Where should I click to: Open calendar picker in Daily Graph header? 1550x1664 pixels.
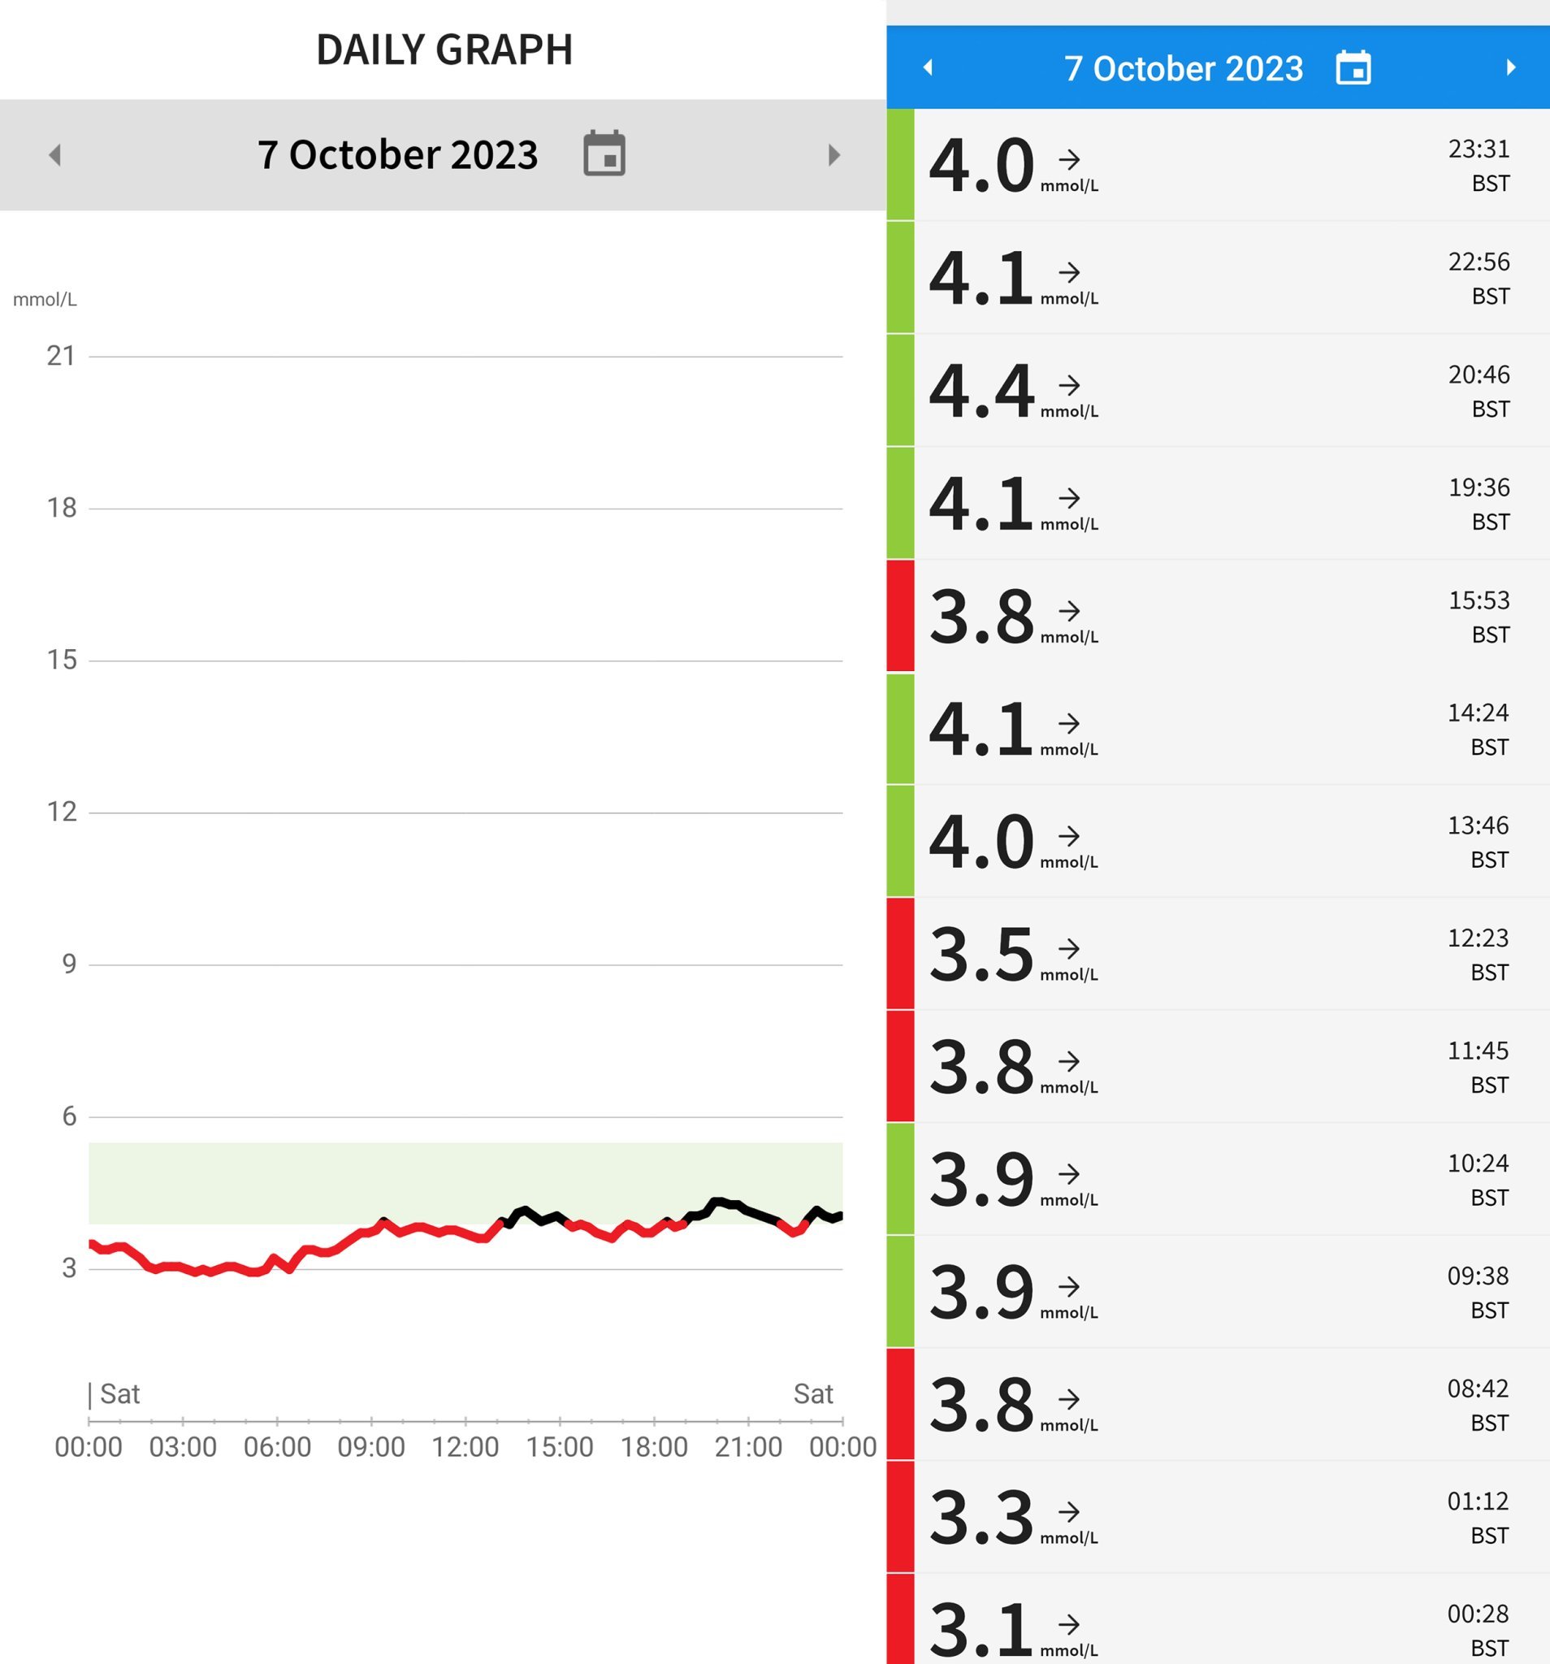click(x=604, y=154)
